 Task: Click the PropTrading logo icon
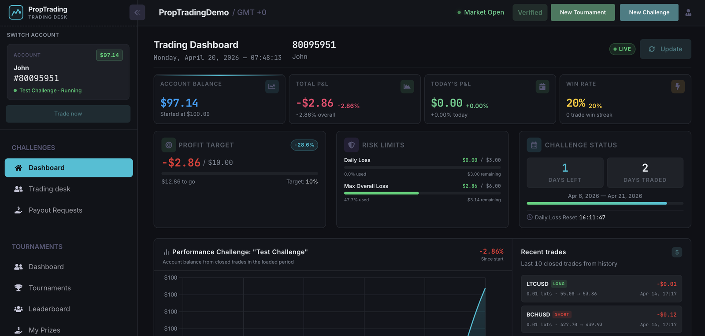(x=16, y=12)
